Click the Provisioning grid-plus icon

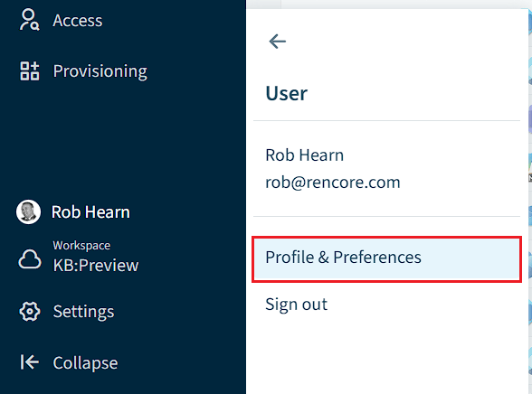point(30,71)
